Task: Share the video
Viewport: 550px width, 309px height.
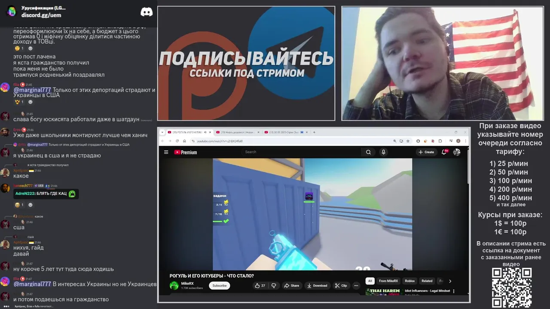Action: pos(291,285)
